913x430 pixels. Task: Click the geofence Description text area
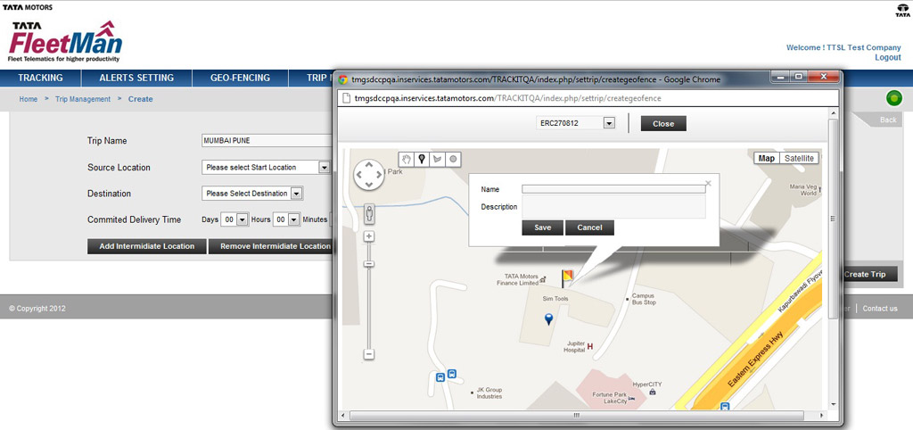tap(613, 207)
